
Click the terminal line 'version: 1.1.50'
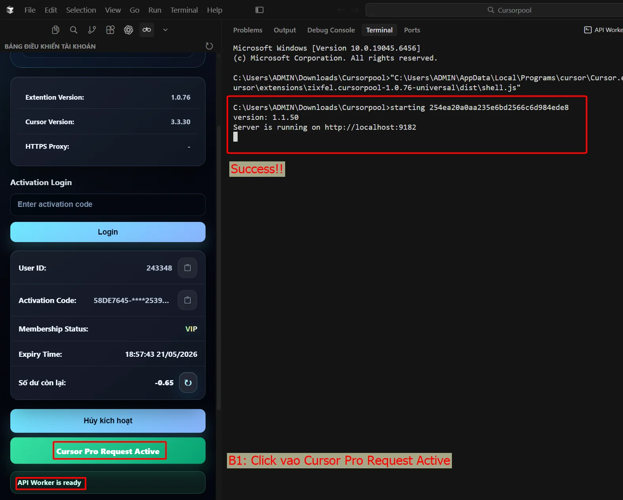click(x=266, y=117)
